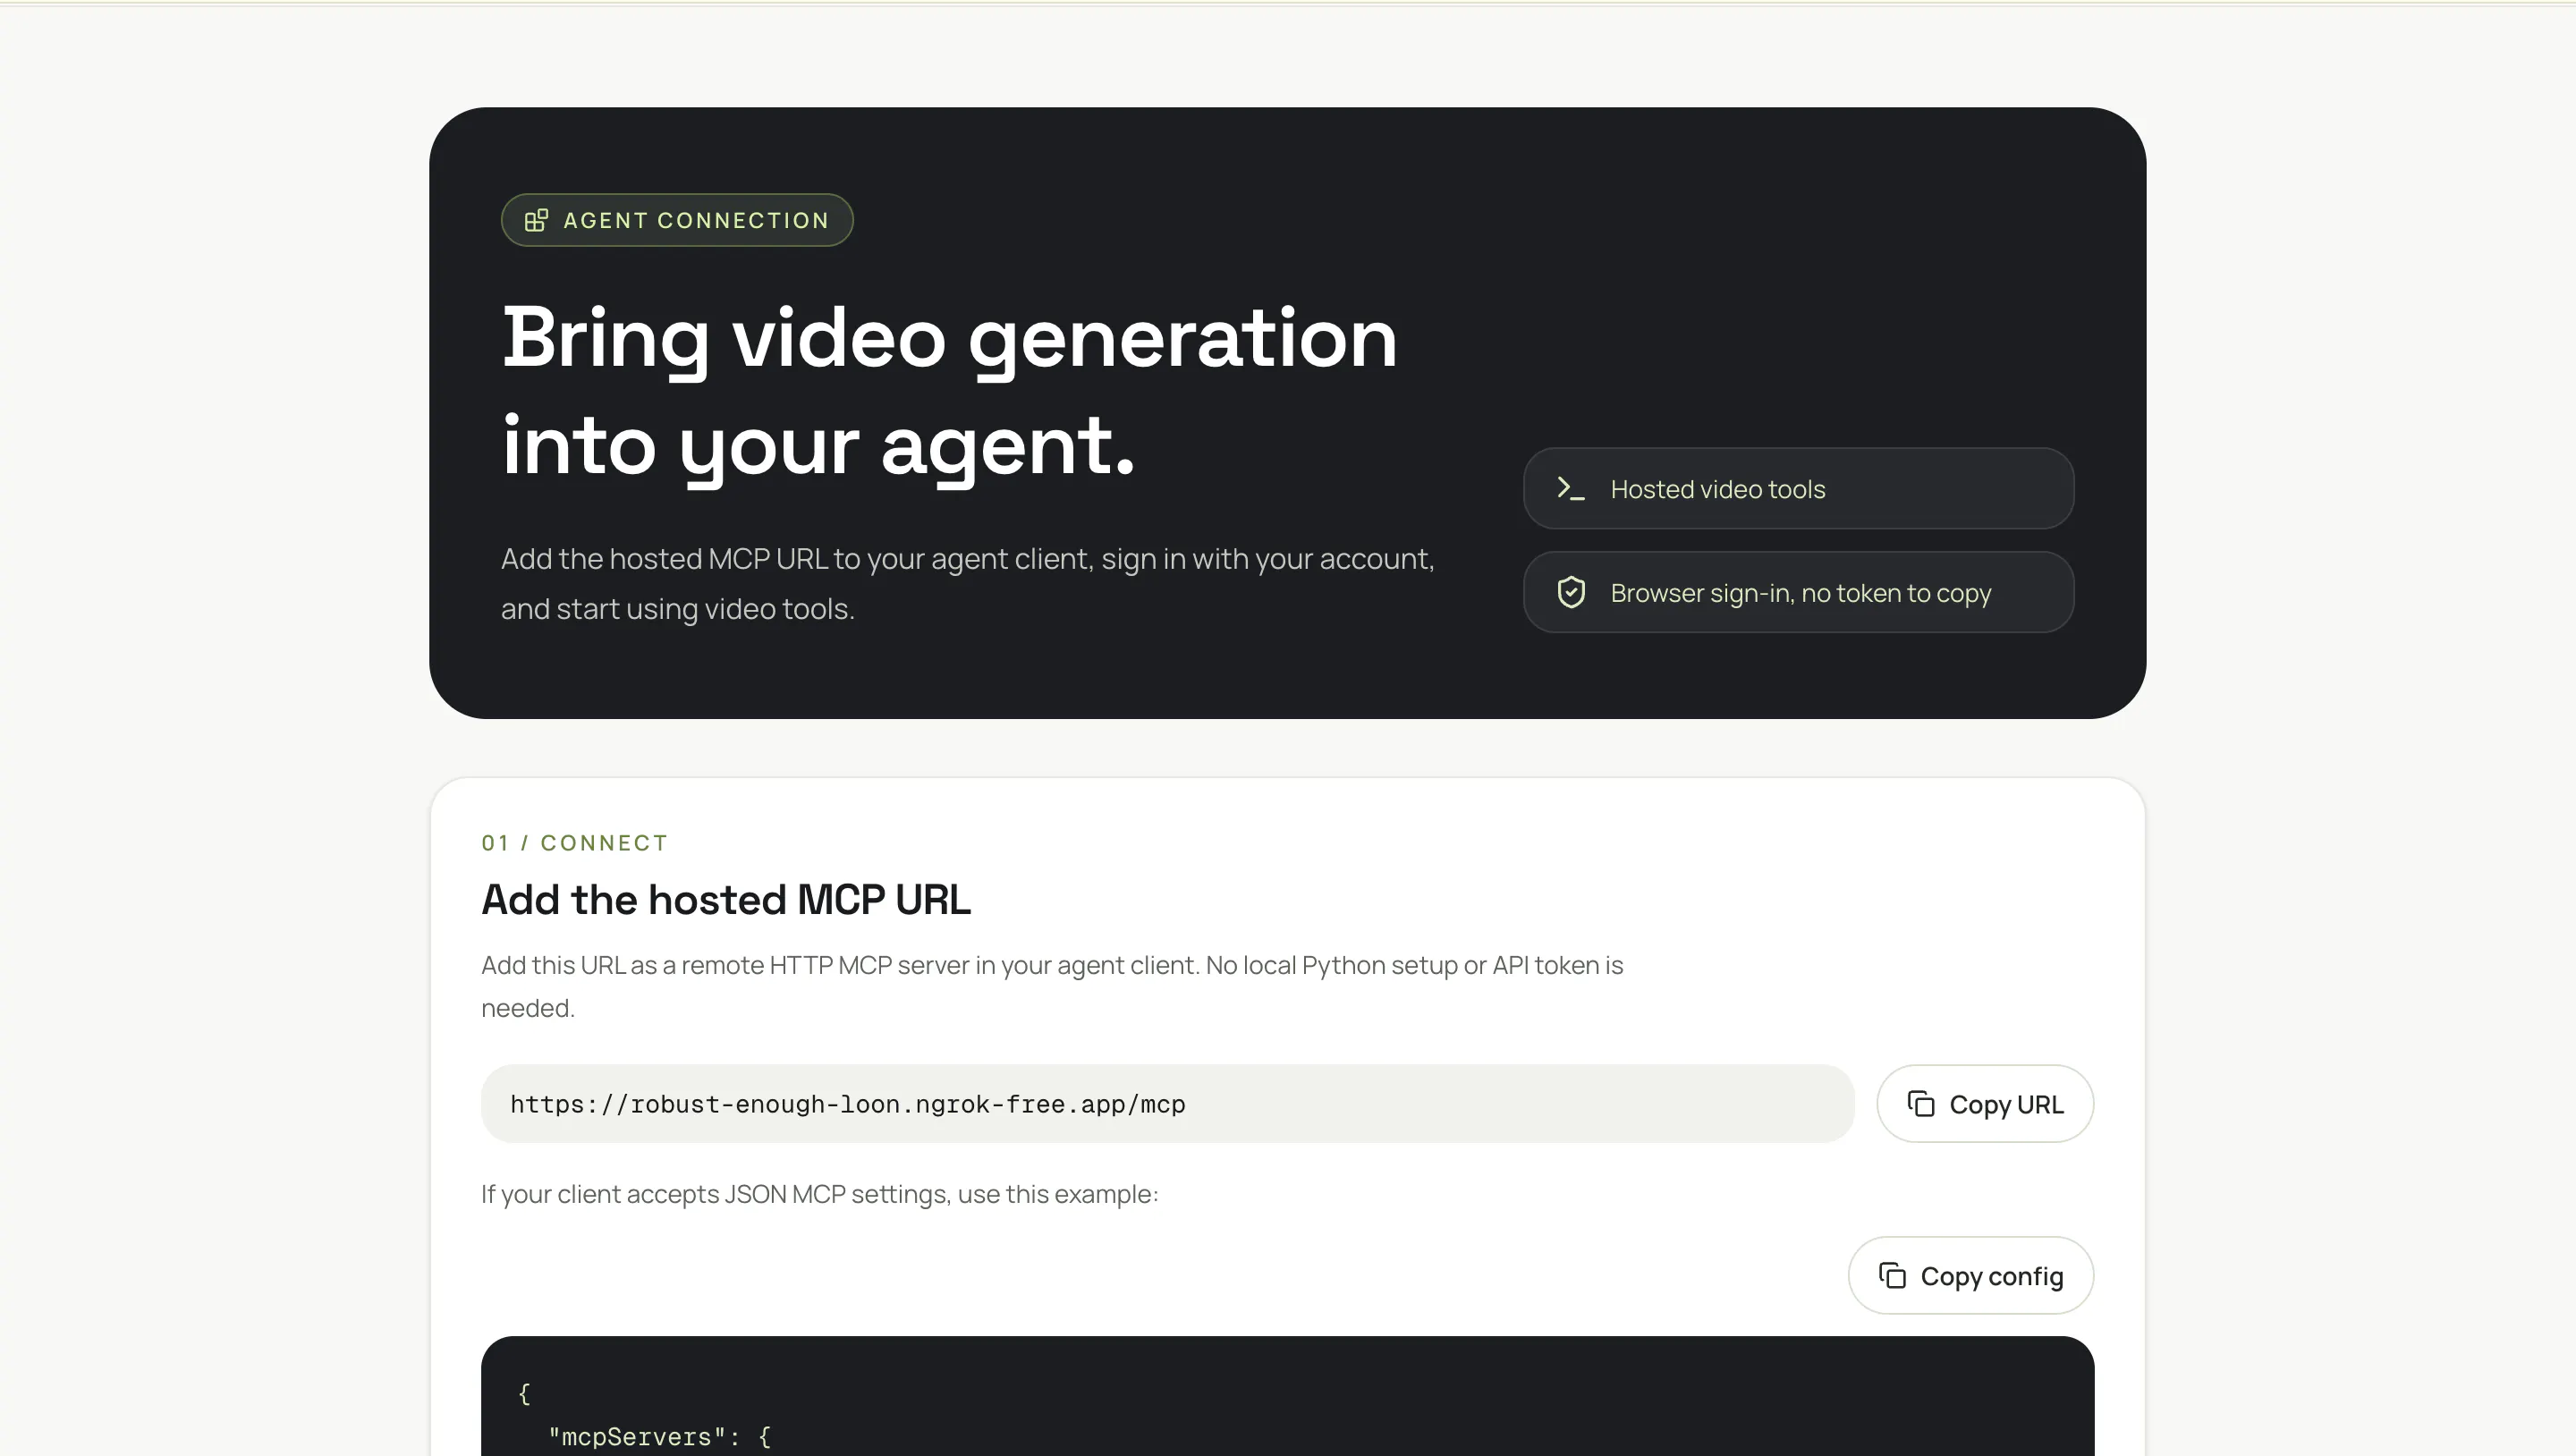The height and width of the screenshot is (1456, 2576).
Task: Click the hero text "and start using video tools."
Action: pos(678,609)
